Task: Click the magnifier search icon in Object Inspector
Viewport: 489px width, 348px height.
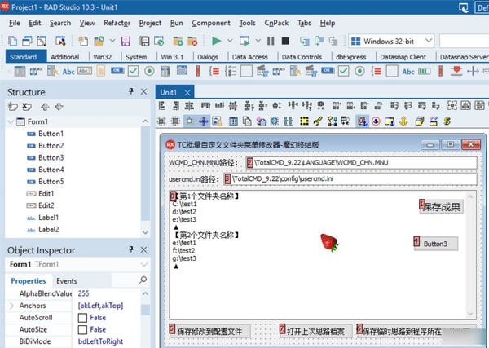Action: (143, 280)
